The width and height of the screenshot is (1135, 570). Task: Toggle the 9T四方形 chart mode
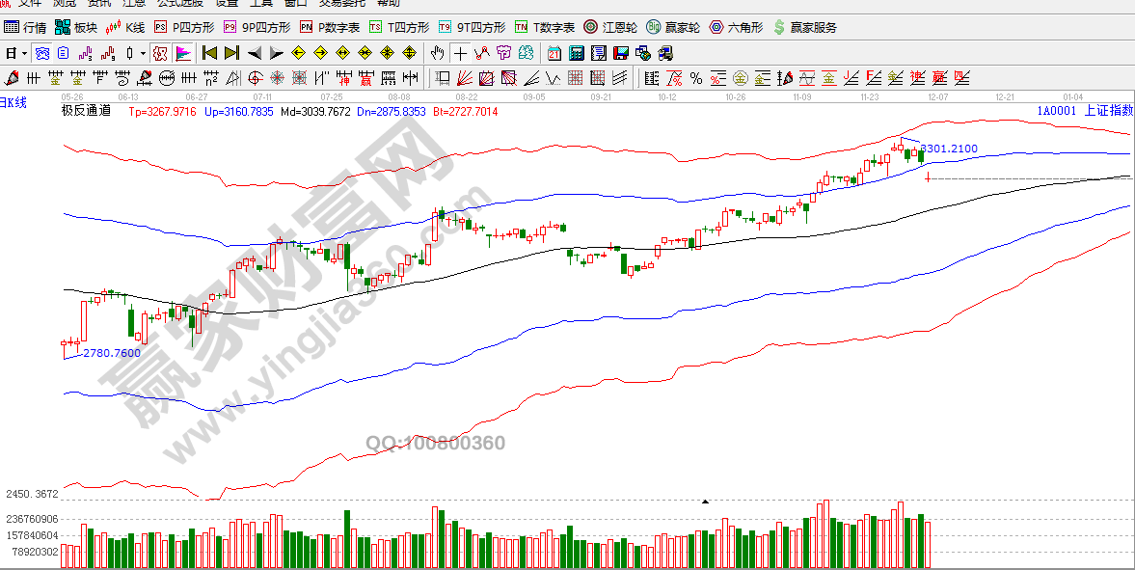click(x=472, y=27)
